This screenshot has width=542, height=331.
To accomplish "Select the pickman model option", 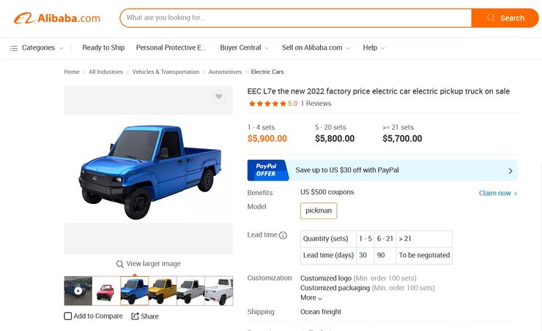I will (x=319, y=210).
